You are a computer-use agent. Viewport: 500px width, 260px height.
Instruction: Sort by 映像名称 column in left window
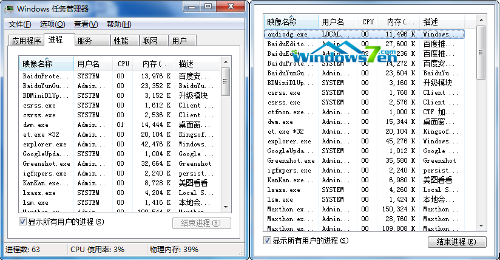(x=47, y=64)
